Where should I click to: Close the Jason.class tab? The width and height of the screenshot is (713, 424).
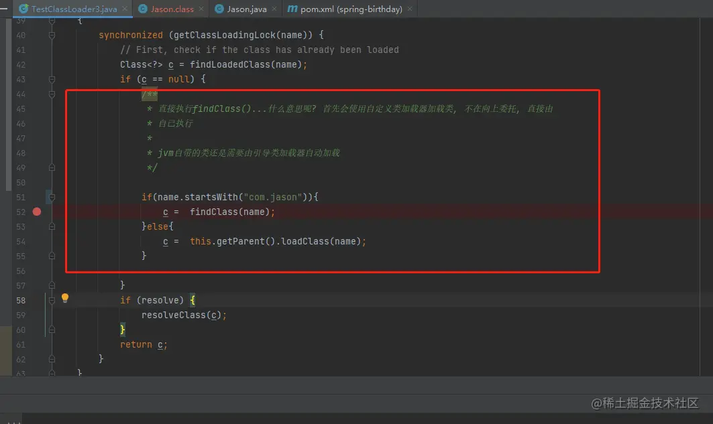pyautogui.click(x=201, y=9)
